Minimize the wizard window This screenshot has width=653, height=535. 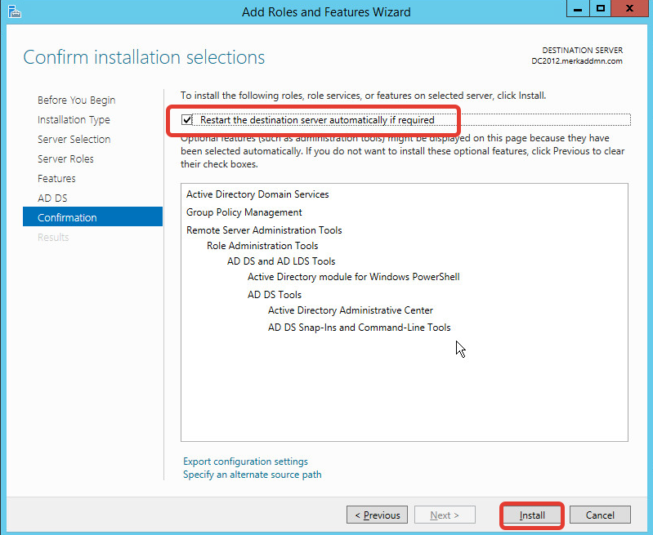point(578,9)
